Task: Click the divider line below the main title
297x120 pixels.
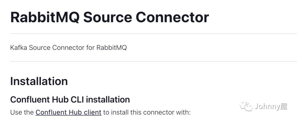Action: 148,33
